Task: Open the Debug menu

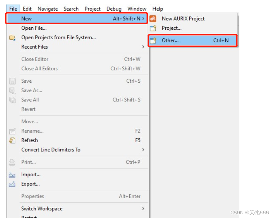Action: tap(114, 9)
